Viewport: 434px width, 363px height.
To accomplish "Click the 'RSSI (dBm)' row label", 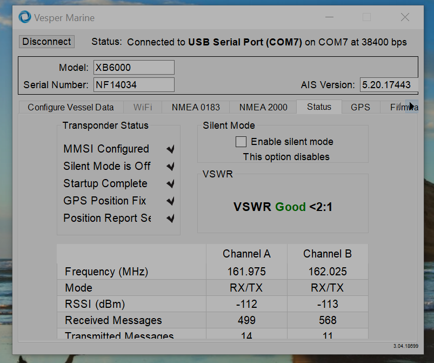I will (95, 304).
